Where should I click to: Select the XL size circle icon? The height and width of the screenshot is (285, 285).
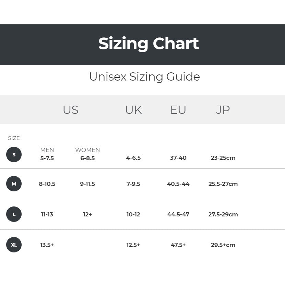[x=14, y=245]
